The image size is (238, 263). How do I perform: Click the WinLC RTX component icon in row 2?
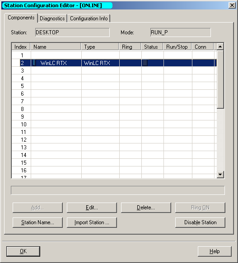click(x=34, y=63)
